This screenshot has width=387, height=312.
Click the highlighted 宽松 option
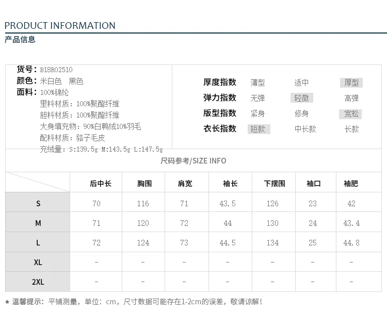pos(350,114)
